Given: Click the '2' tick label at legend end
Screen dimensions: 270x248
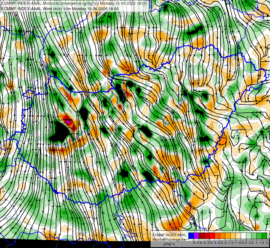Looking at the screenshot, I should (267, 243).
